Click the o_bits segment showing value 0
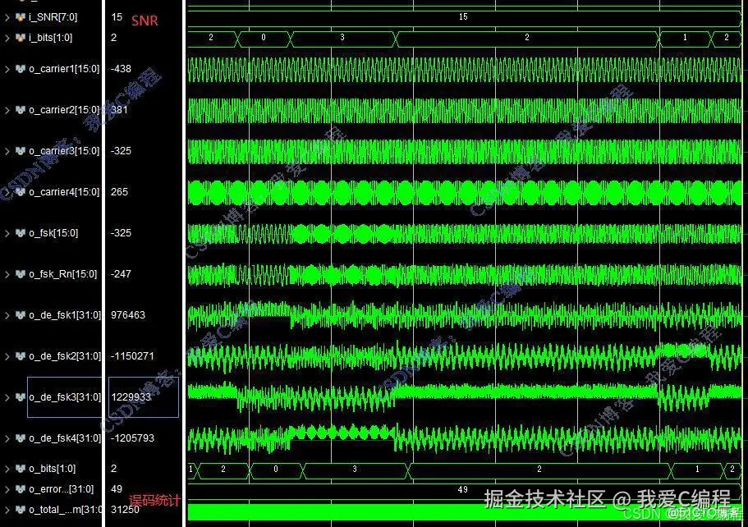Image resolution: width=748 pixels, height=527 pixels. click(x=276, y=470)
